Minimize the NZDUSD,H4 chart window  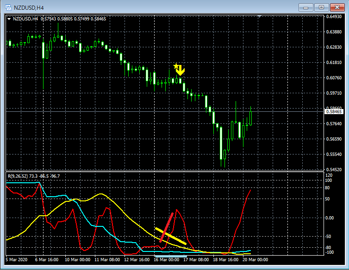306,7
